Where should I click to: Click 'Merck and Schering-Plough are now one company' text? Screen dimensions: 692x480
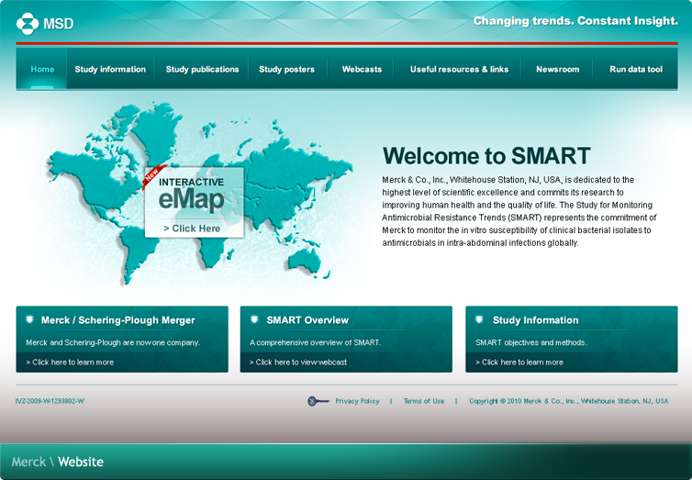pos(113,342)
